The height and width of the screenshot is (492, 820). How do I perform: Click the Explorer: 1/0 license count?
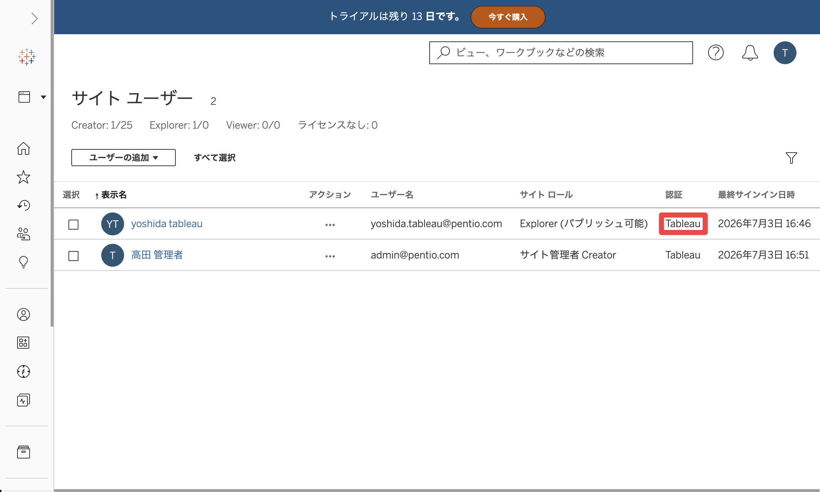coord(179,125)
